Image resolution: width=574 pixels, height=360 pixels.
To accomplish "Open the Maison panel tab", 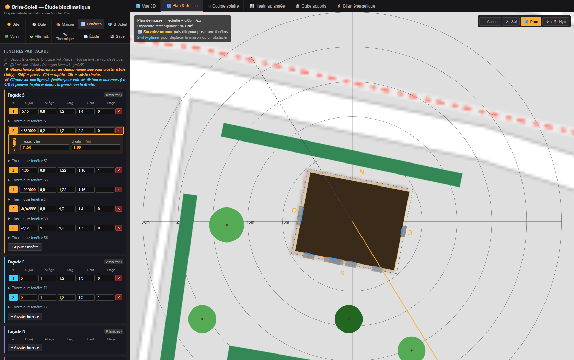I will [65, 24].
